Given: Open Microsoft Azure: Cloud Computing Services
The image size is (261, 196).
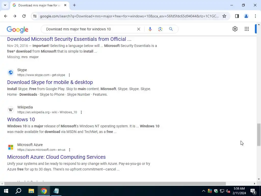Looking at the screenshot, I should (x=56, y=157).
